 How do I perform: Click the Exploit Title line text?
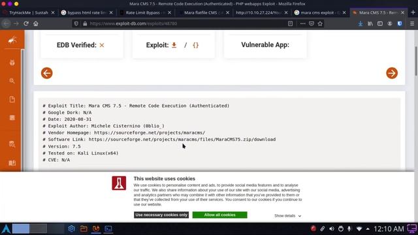[136, 106]
